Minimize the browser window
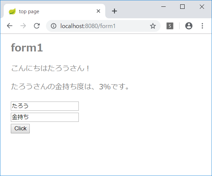The height and width of the screenshot is (176, 212). (x=163, y=7)
